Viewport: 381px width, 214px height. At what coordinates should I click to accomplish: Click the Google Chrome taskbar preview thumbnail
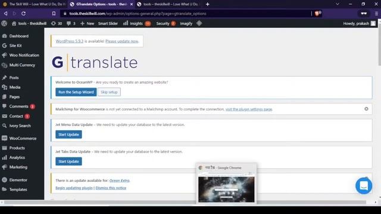click(226, 189)
